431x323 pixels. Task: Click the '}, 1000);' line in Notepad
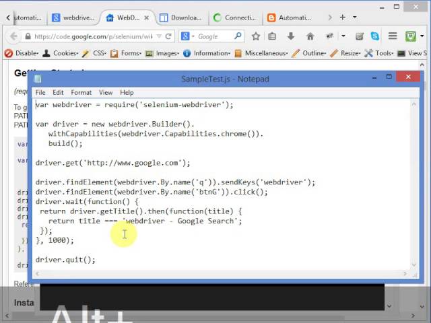click(x=55, y=240)
